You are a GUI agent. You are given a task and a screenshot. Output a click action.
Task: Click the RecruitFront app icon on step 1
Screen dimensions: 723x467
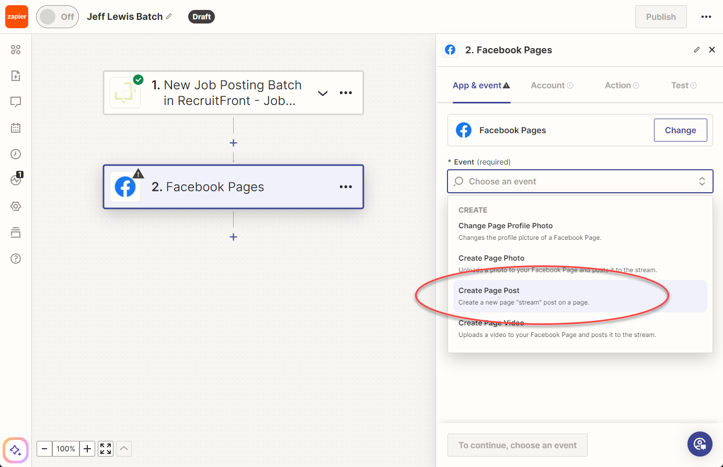[x=125, y=93]
